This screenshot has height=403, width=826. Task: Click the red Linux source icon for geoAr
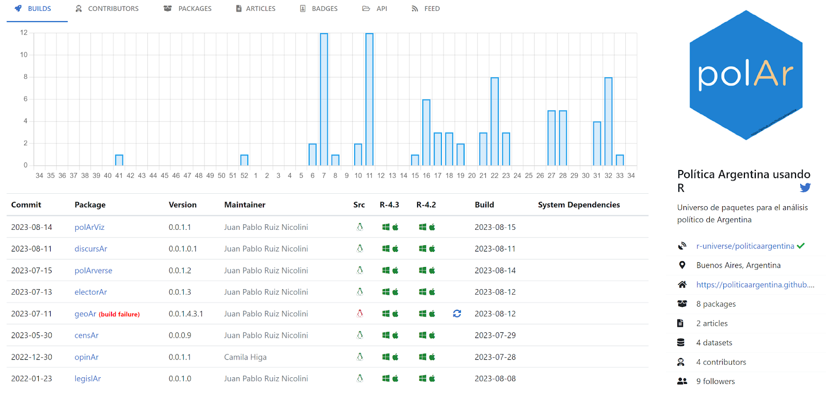tap(360, 313)
